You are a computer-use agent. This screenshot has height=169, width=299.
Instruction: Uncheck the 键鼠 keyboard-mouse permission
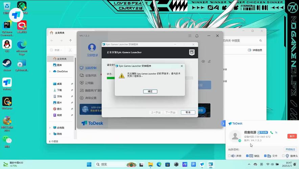248,156
